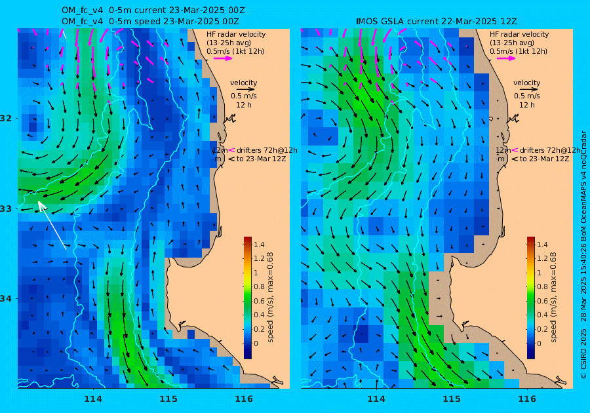
Task: Click the 'IMOS GSLA current 22-Mar-2025 12Z' title
Action: [436, 22]
